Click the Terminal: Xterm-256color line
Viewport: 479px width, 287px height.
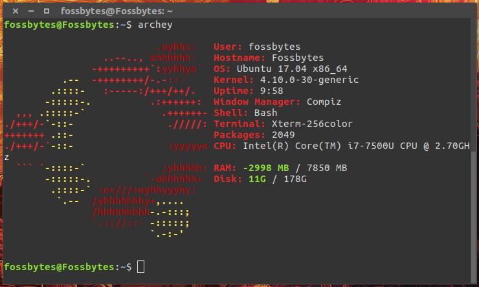284,124
